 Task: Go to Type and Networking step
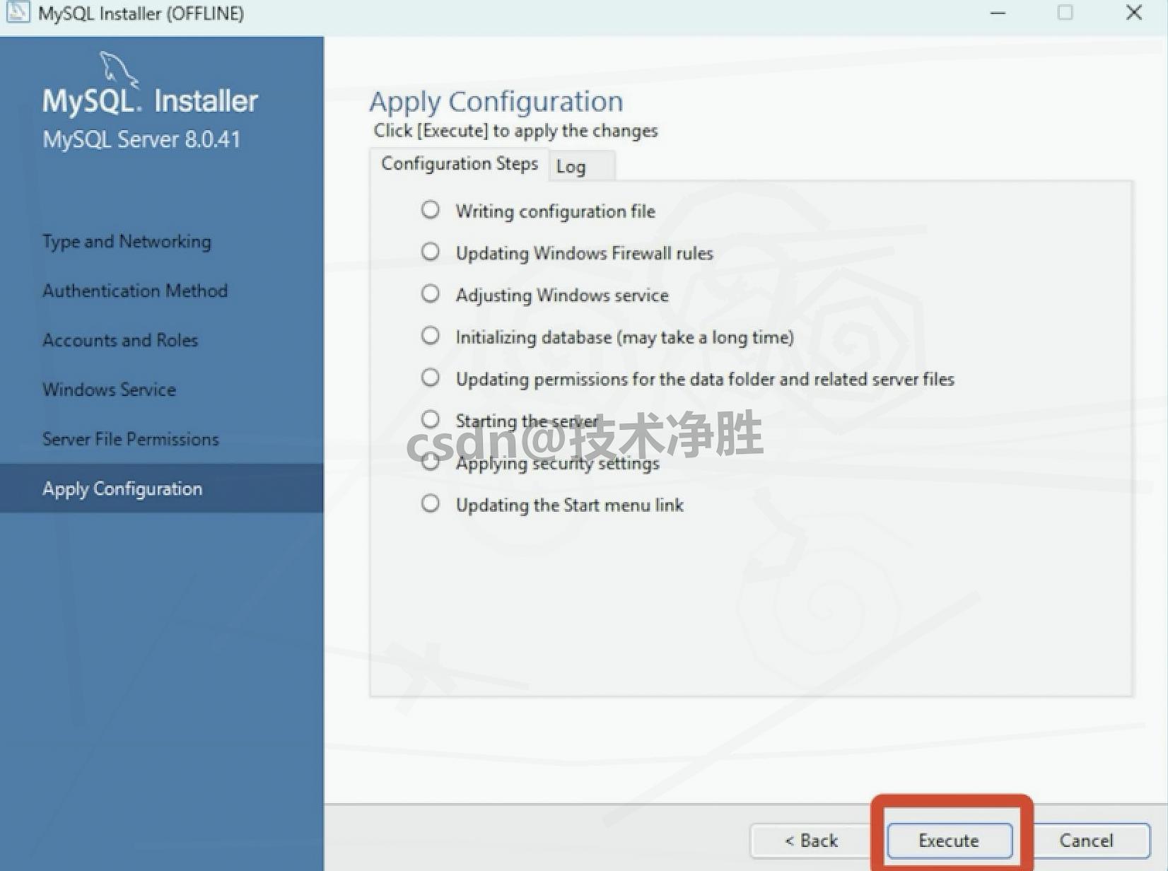[x=127, y=242]
